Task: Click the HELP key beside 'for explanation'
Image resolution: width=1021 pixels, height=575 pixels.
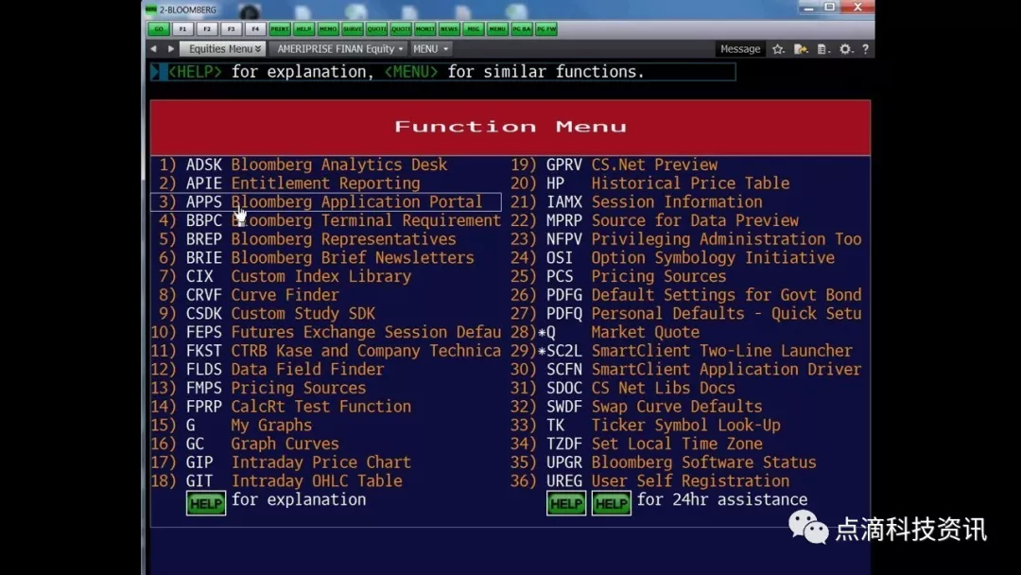Action: [x=206, y=503]
